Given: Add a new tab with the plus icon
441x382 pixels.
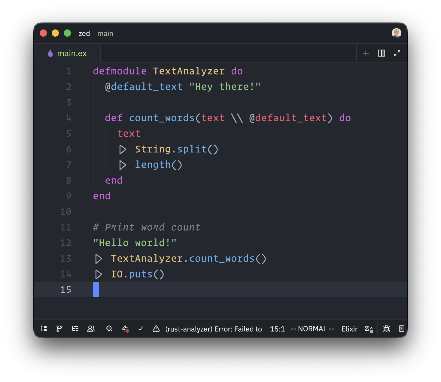Looking at the screenshot, I should (x=366, y=53).
